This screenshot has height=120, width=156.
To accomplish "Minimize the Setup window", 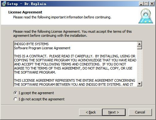I will tap(141, 4).
